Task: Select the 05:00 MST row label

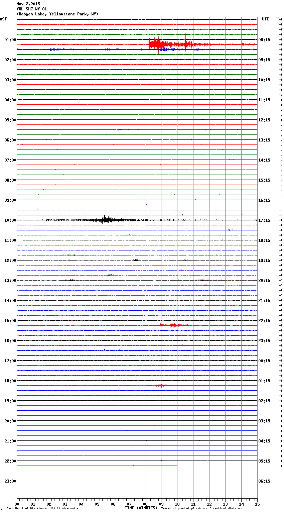Action: tap(10, 120)
